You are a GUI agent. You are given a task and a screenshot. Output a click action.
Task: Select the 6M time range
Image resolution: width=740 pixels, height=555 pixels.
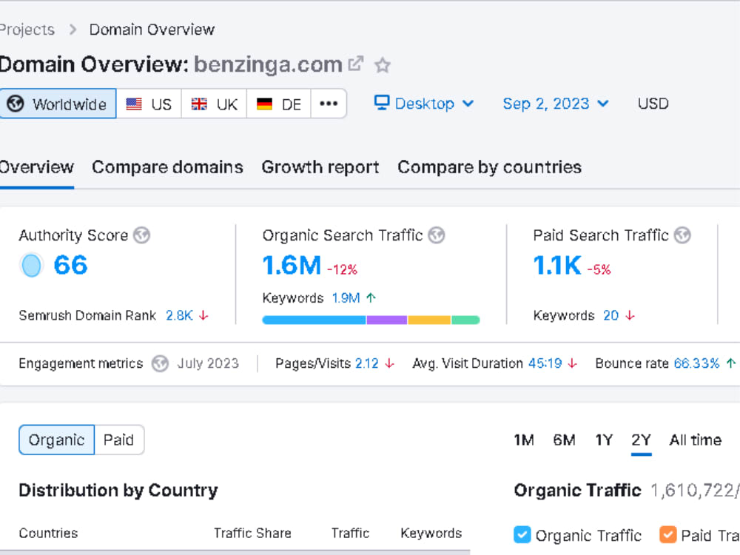coord(565,440)
